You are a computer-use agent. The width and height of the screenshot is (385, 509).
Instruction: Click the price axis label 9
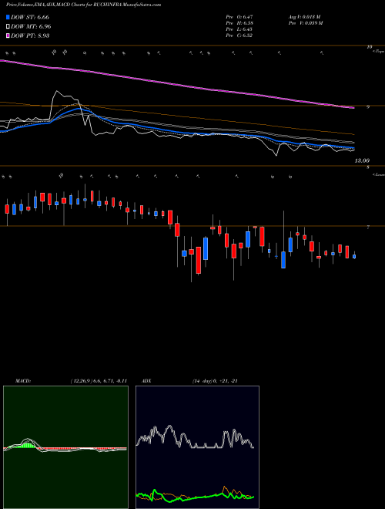point(368,106)
